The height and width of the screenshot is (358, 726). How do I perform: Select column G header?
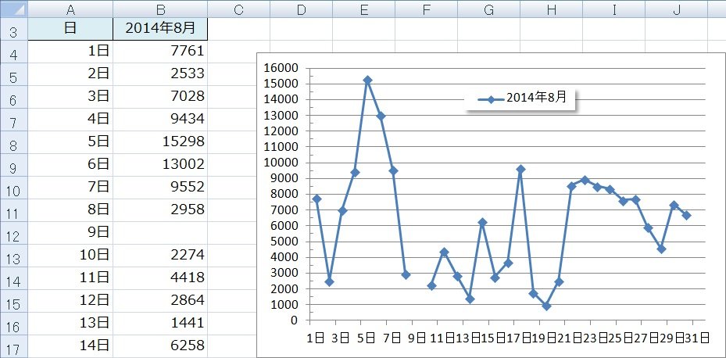click(x=489, y=9)
